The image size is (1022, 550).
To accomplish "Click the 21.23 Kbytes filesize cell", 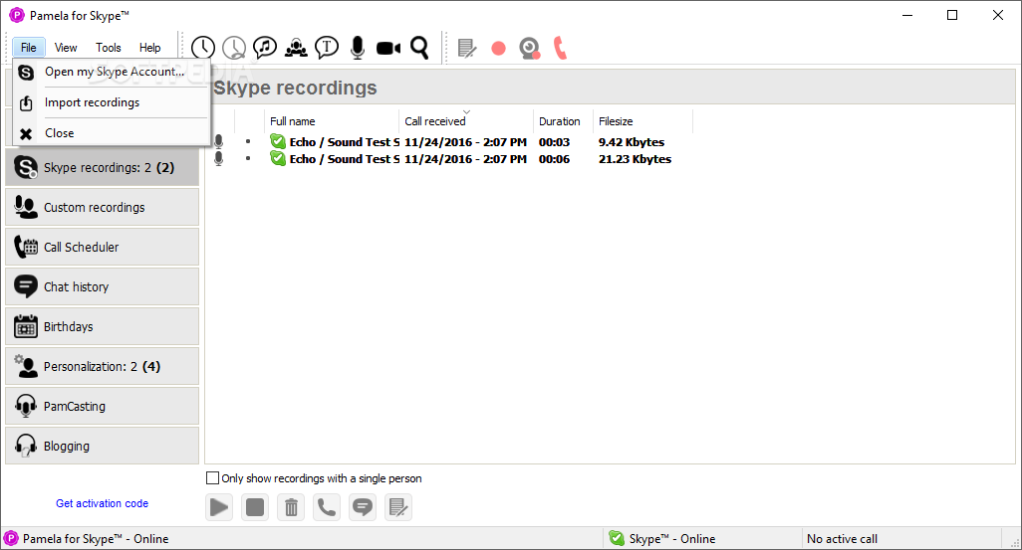I will pos(635,159).
